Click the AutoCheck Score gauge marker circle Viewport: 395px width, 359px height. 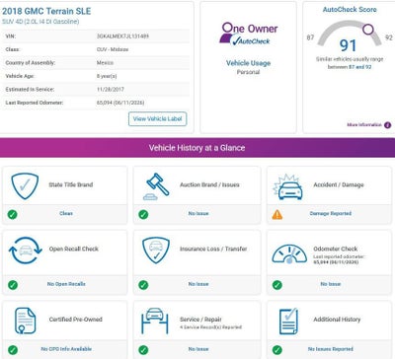[x=368, y=29]
